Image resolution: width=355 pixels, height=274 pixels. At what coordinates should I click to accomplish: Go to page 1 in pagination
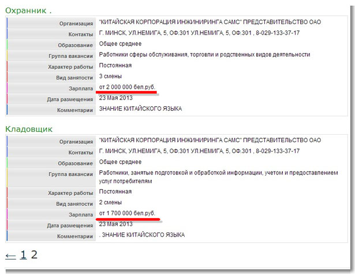click(x=23, y=255)
